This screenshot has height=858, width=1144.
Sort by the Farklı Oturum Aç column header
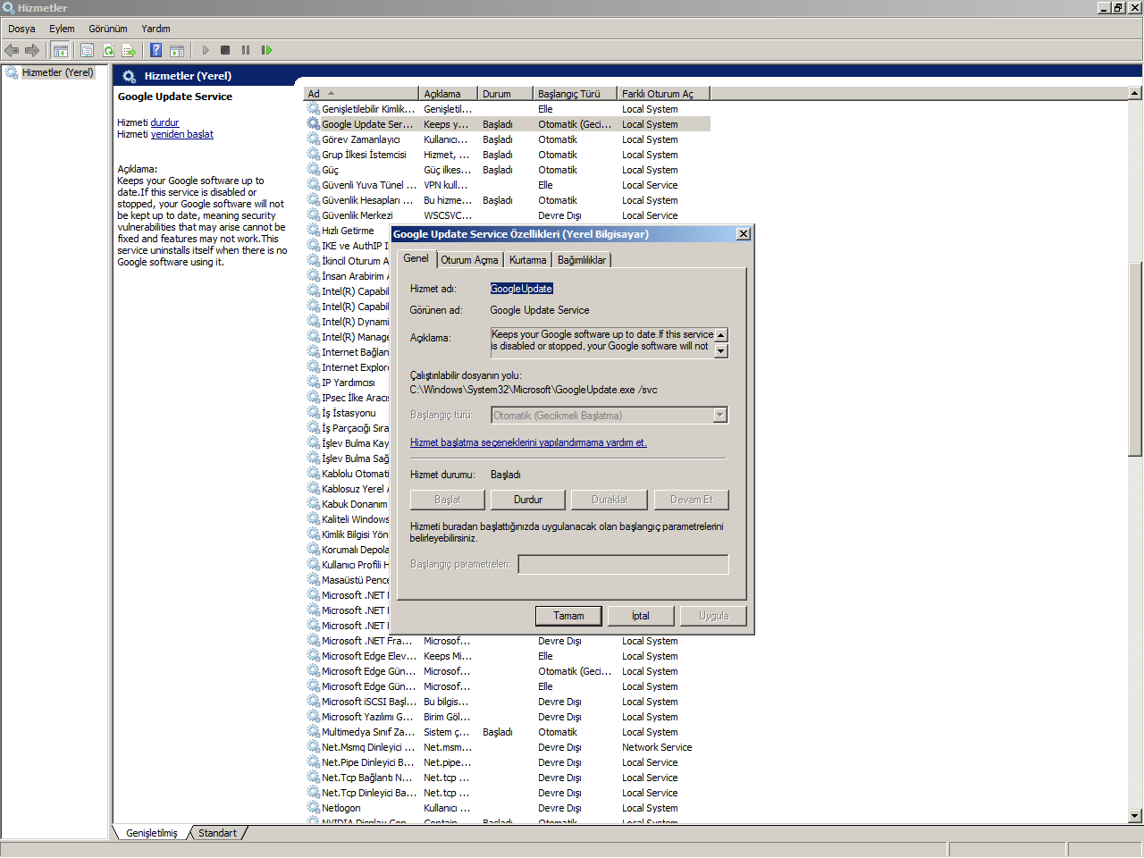point(663,94)
